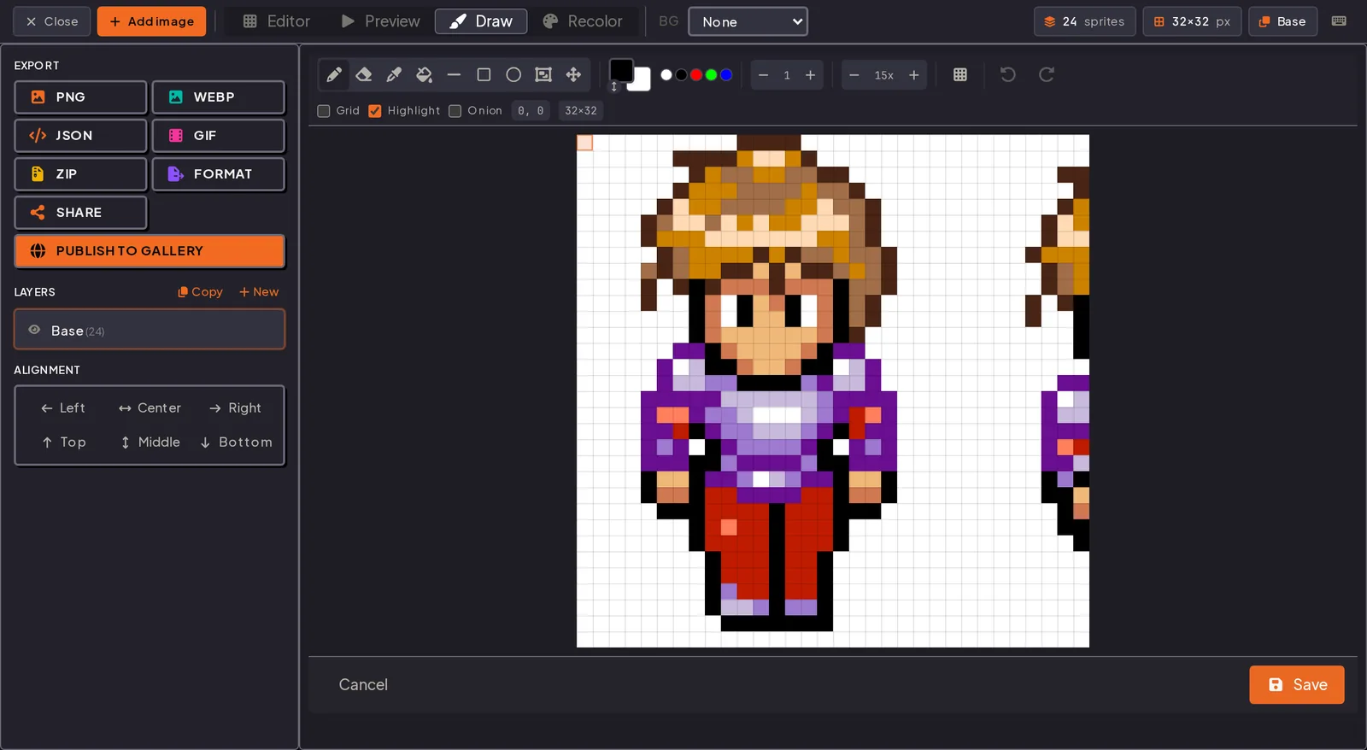Click the SHARE button
This screenshot has height=750, width=1367.
(x=80, y=213)
